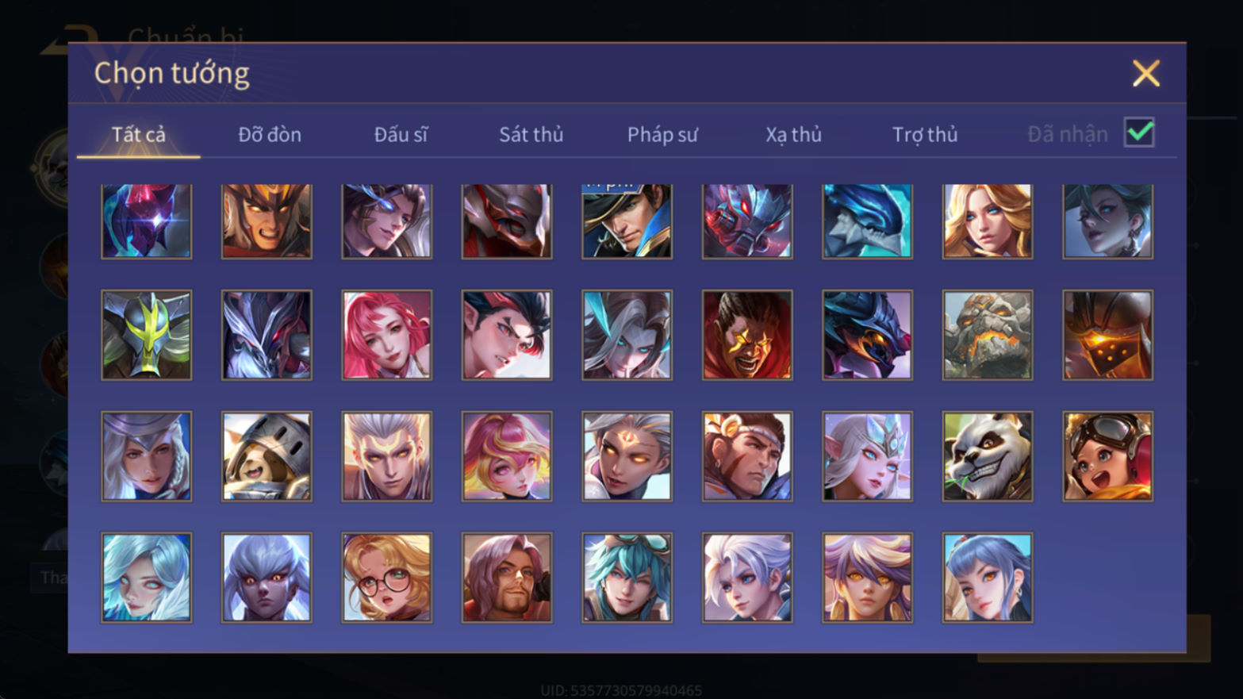This screenshot has height=699, width=1243.
Task: Select the Đấu sĩ tab
Action: click(x=401, y=135)
